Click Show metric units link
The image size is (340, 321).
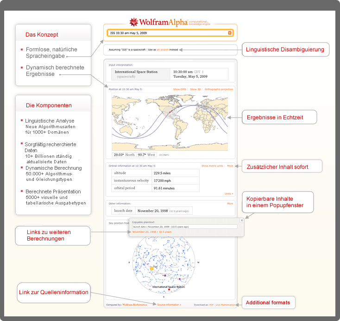212,166
